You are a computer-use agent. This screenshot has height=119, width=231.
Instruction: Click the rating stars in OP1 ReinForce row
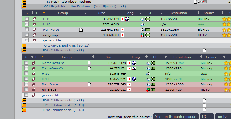click(x=227, y=30)
